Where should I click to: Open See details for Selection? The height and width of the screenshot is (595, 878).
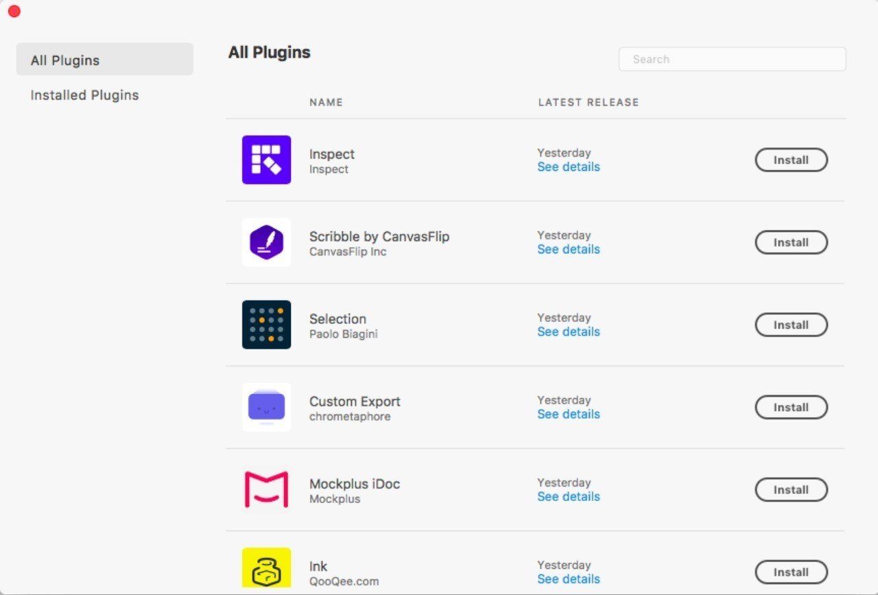tap(569, 331)
